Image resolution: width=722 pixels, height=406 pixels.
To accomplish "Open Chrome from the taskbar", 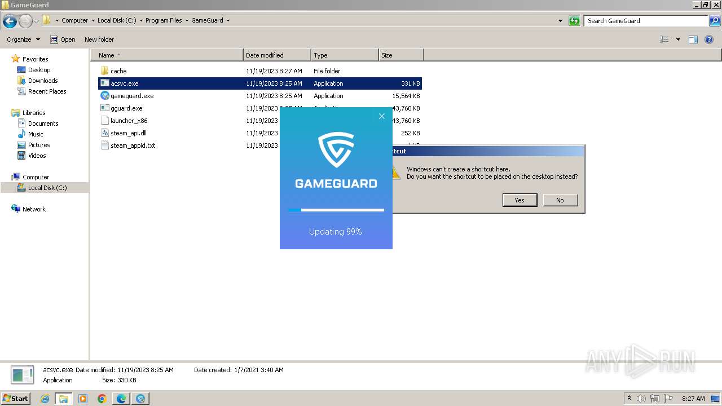I will (x=102, y=399).
